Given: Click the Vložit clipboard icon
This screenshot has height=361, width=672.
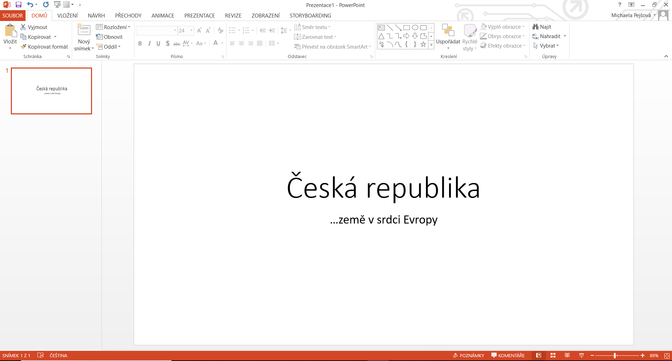Looking at the screenshot, I should pos(10,31).
